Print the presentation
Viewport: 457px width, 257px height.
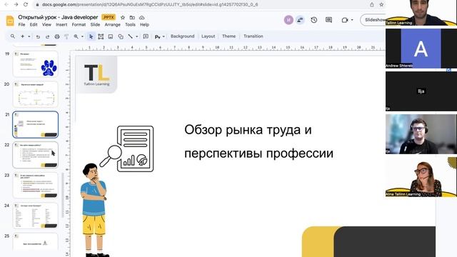[57, 36]
